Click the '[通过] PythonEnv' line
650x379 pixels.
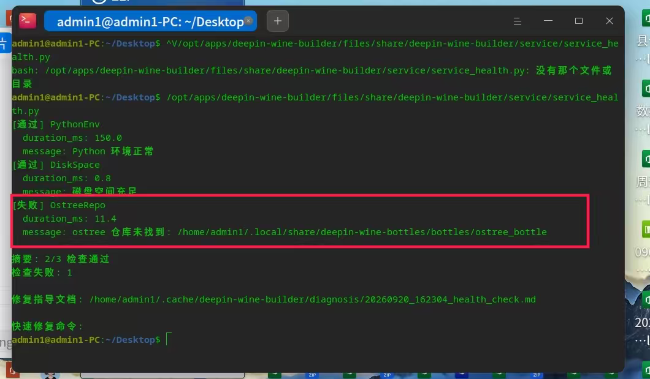point(56,124)
